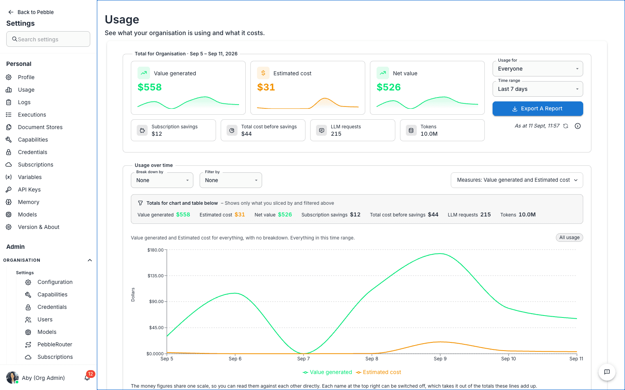Image resolution: width=625 pixels, height=390 pixels.
Task: Click the Document Stores icon
Action: (9, 127)
